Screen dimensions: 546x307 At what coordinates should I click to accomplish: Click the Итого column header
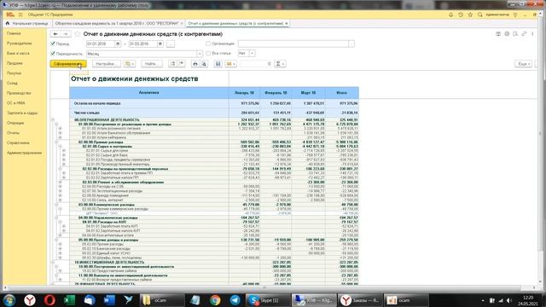342,93
